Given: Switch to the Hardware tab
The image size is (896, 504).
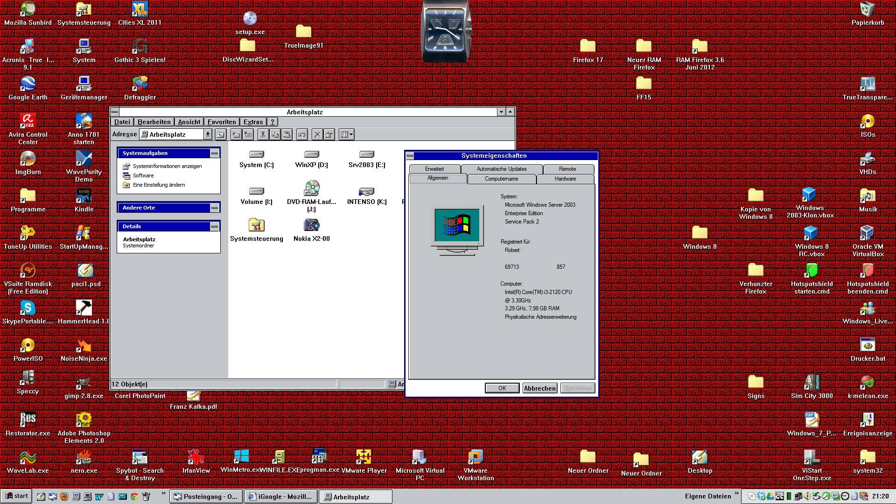Looking at the screenshot, I should tap(565, 179).
